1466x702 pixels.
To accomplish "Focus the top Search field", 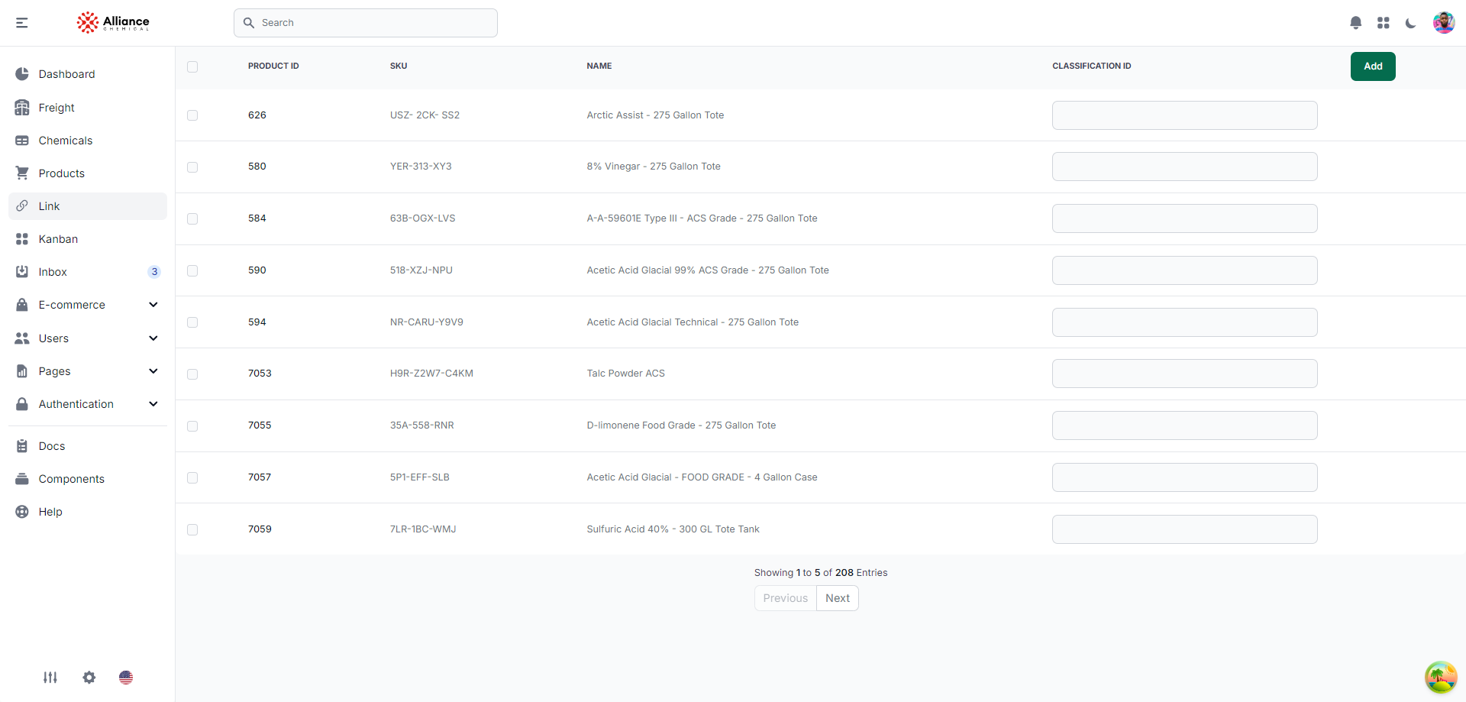I will coord(366,23).
